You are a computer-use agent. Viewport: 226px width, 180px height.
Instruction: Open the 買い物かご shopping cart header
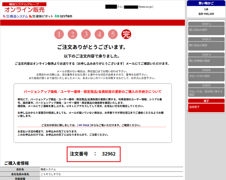(x=206, y=3)
